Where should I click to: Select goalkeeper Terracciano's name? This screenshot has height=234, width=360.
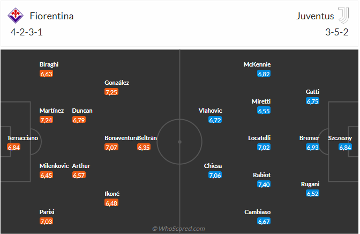click(x=22, y=138)
